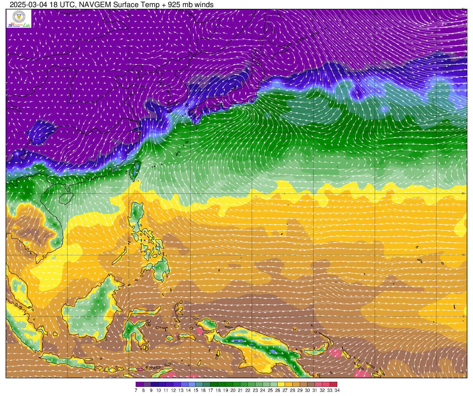
Task: Click the legend label "34"
Action: pyautogui.click(x=337, y=390)
